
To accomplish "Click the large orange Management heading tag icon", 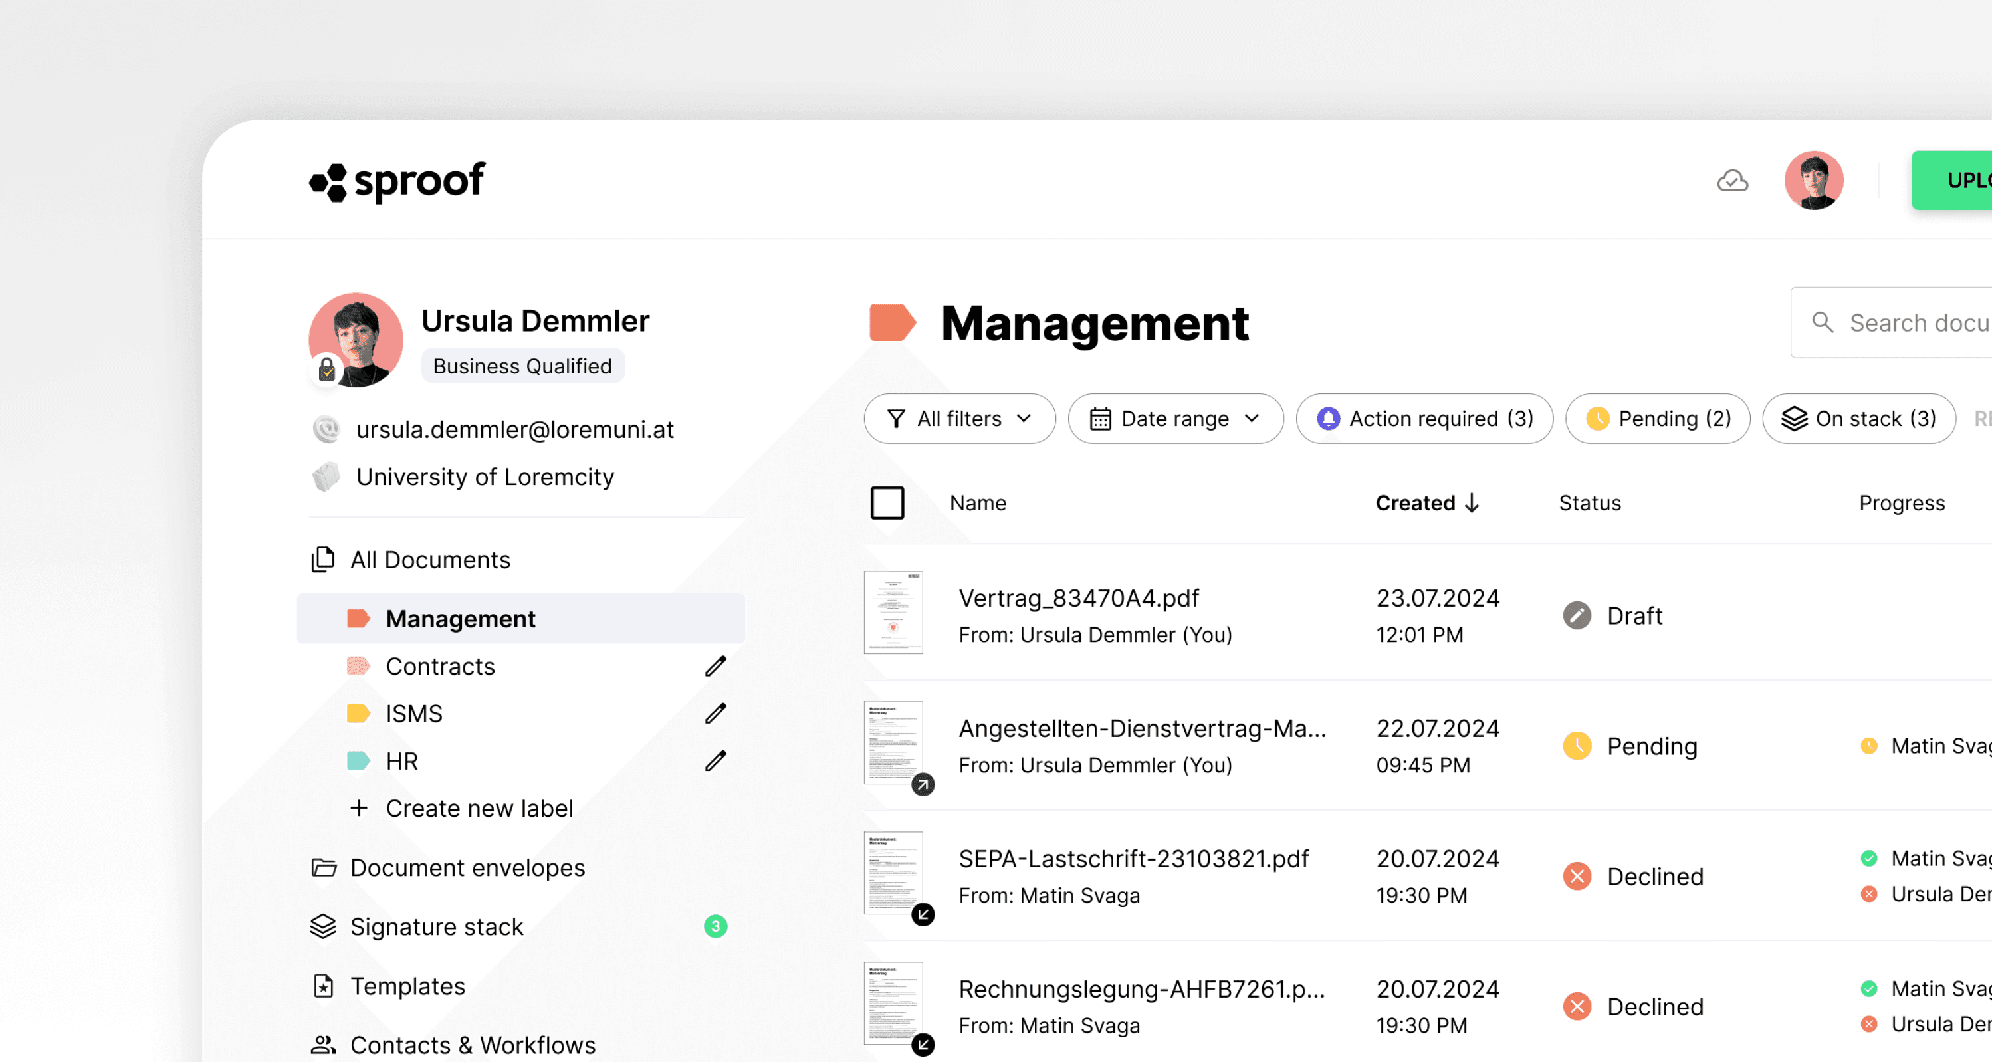I will pos(893,323).
